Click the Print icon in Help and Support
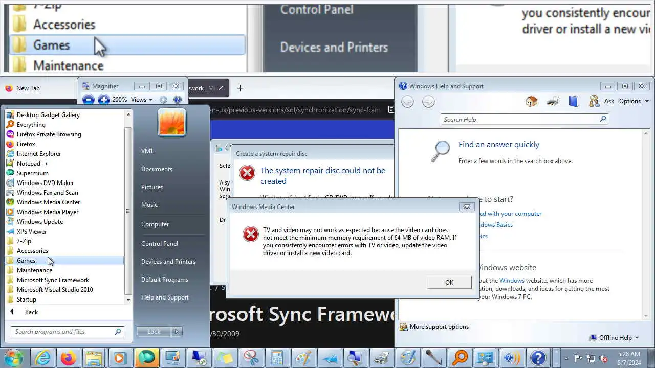Image resolution: width=655 pixels, height=368 pixels. (x=553, y=101)
